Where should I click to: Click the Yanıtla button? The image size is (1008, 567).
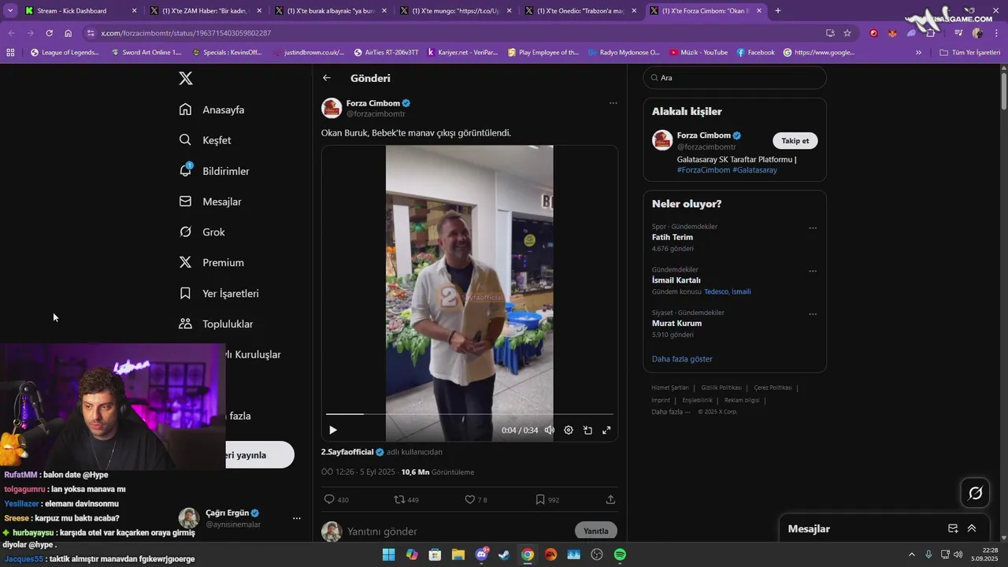(x=596, y=531)
